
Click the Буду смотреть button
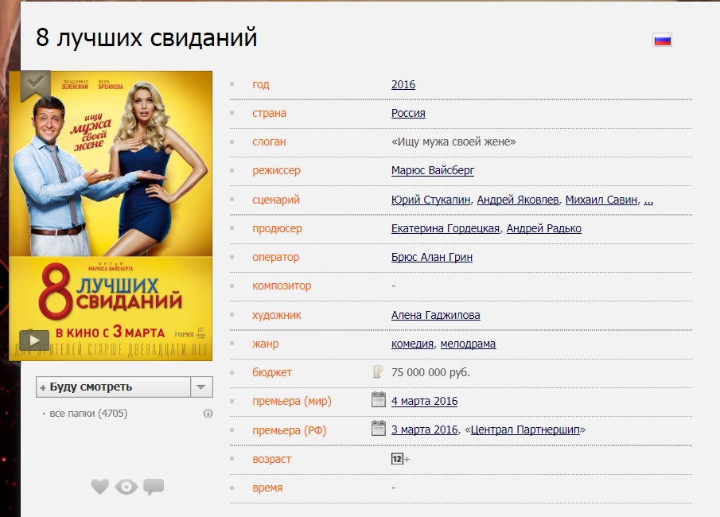(113, 387)
